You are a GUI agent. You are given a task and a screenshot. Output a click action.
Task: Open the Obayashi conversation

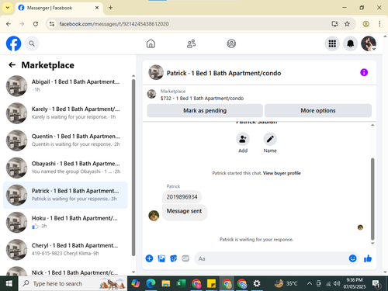pos(65,168)
